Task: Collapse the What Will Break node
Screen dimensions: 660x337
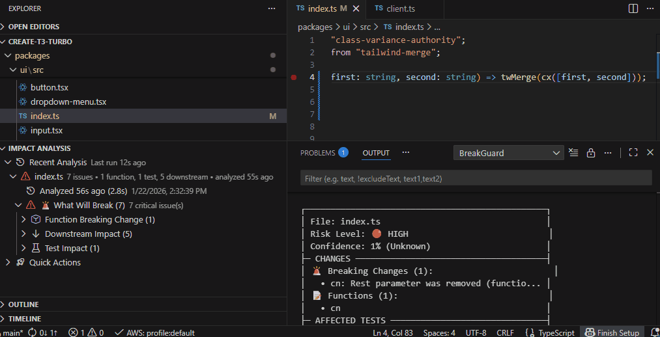Action: point(18,205)
